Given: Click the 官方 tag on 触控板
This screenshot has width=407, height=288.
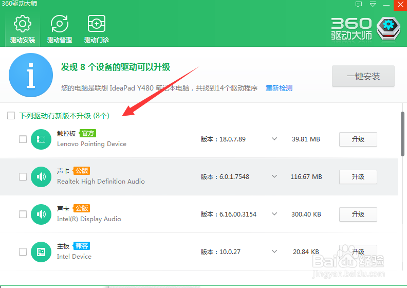Looking at the screenshot, I should [x=88, y=133].
